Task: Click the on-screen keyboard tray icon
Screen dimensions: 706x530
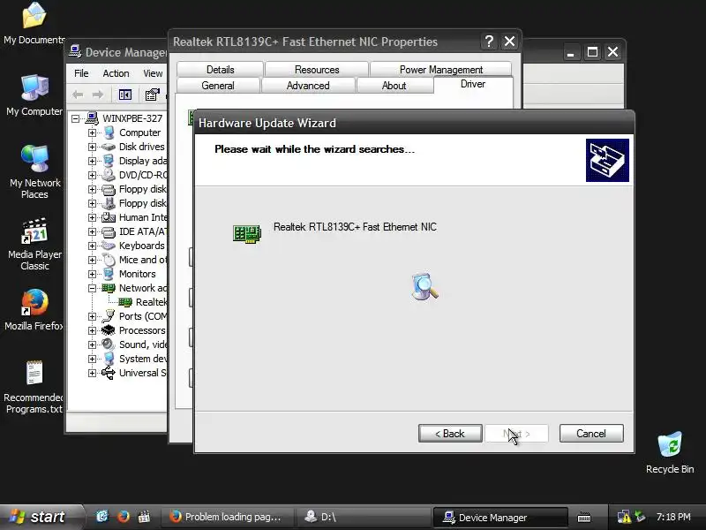Action: (x=584, y=517)
